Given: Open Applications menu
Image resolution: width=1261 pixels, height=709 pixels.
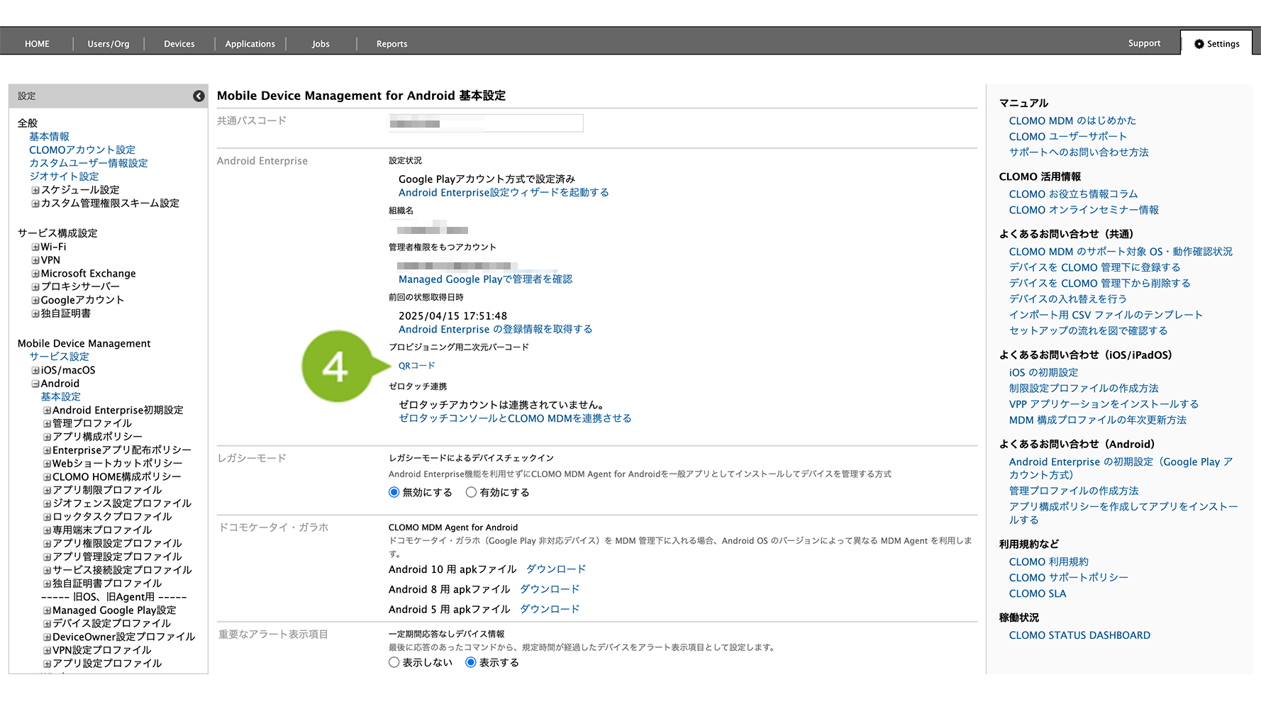Looking at the screenshot, I should [250, 44].
